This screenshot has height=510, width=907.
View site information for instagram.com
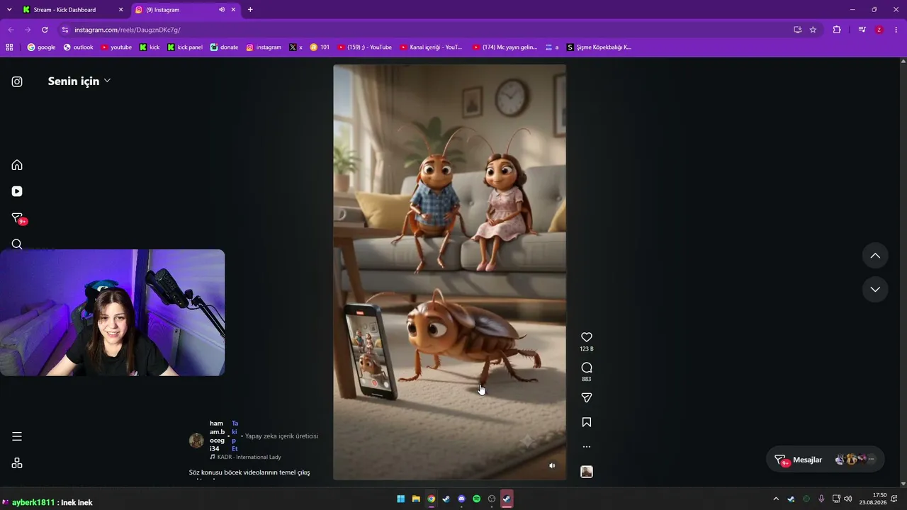click(65, 30)
